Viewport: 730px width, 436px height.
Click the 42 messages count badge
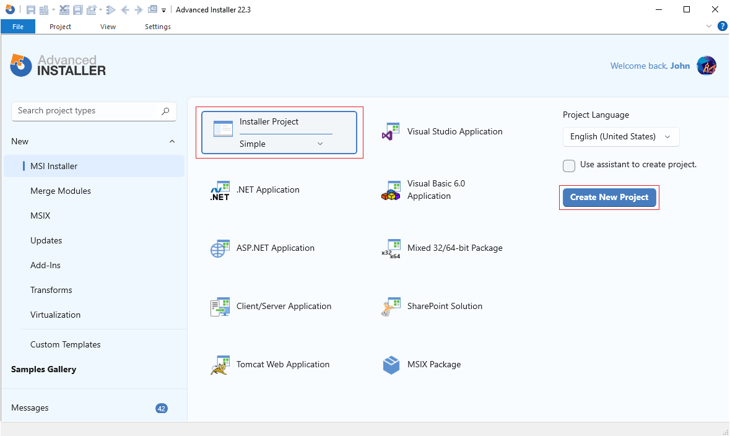click(x=162, y=409)
